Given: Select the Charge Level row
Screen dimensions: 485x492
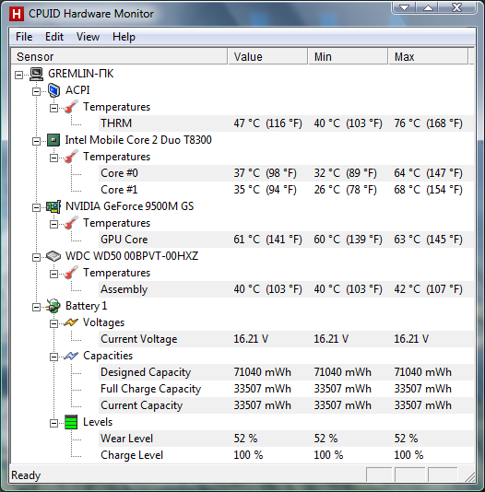Looking at the screenshot, I should pos(286,455).
